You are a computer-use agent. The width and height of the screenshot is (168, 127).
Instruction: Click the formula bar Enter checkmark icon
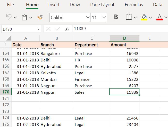[58, 29]
